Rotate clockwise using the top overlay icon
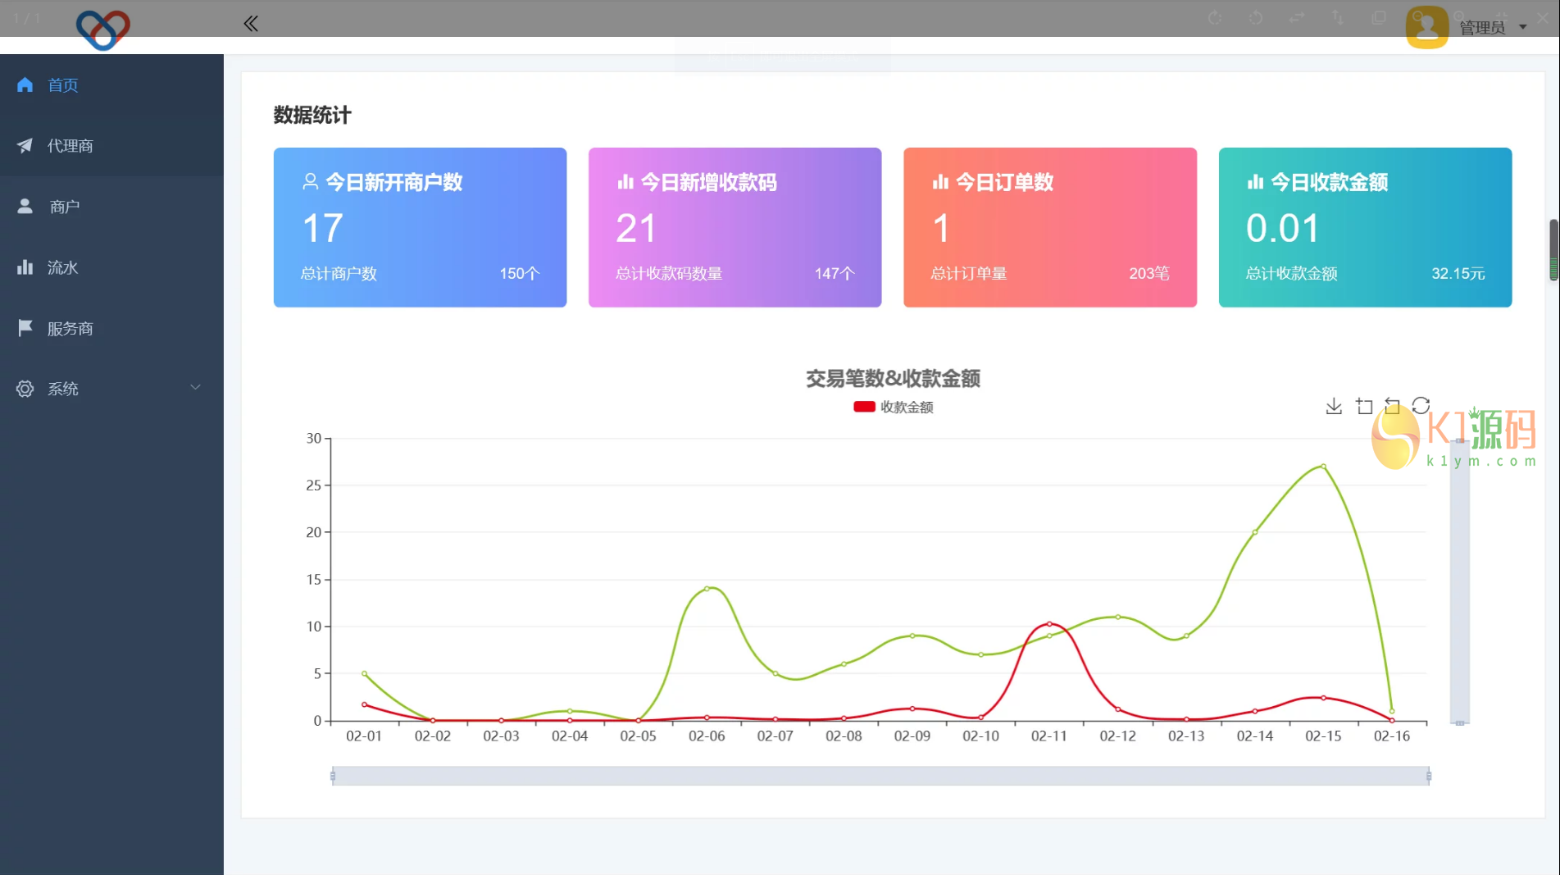This screenshot has height=875, width=1560. [x=1215, y=17]
